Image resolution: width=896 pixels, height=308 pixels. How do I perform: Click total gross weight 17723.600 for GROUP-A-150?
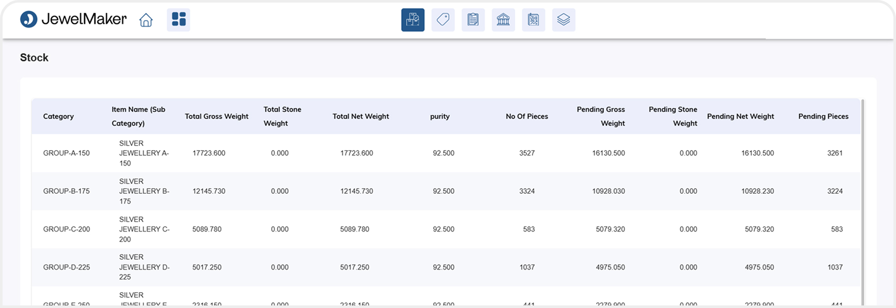(x=209, y=153)
